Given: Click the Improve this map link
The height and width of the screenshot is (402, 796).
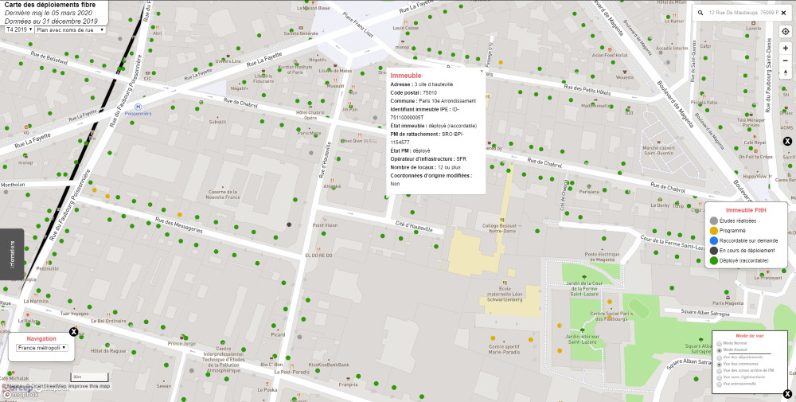Looking at the screenshot, I should click(90, 386).
